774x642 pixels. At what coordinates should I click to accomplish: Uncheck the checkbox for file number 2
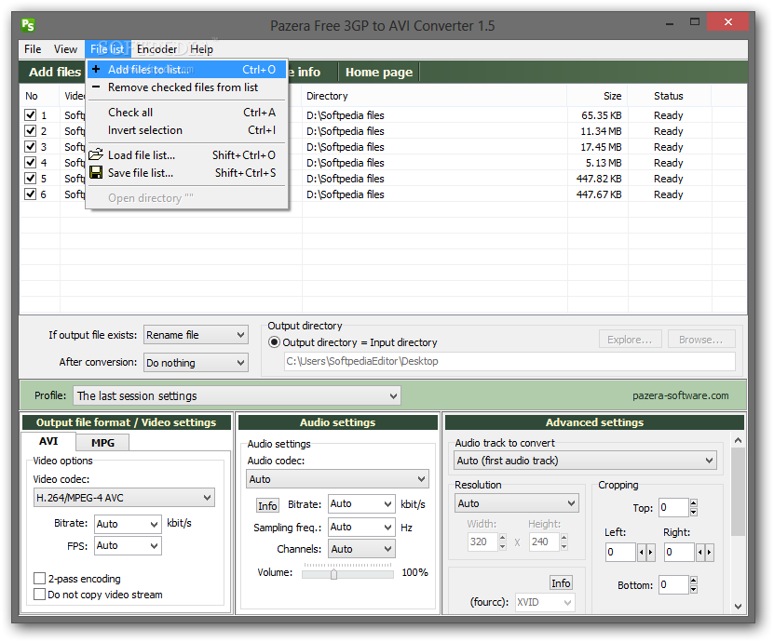tap(30, 130)
